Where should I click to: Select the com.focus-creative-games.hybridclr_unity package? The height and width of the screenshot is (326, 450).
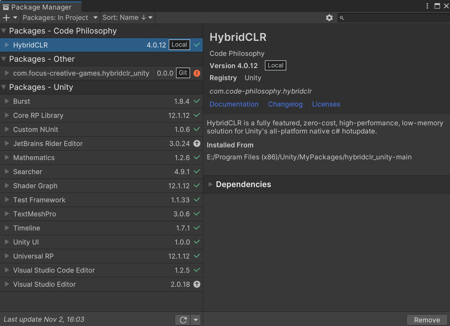101,73
